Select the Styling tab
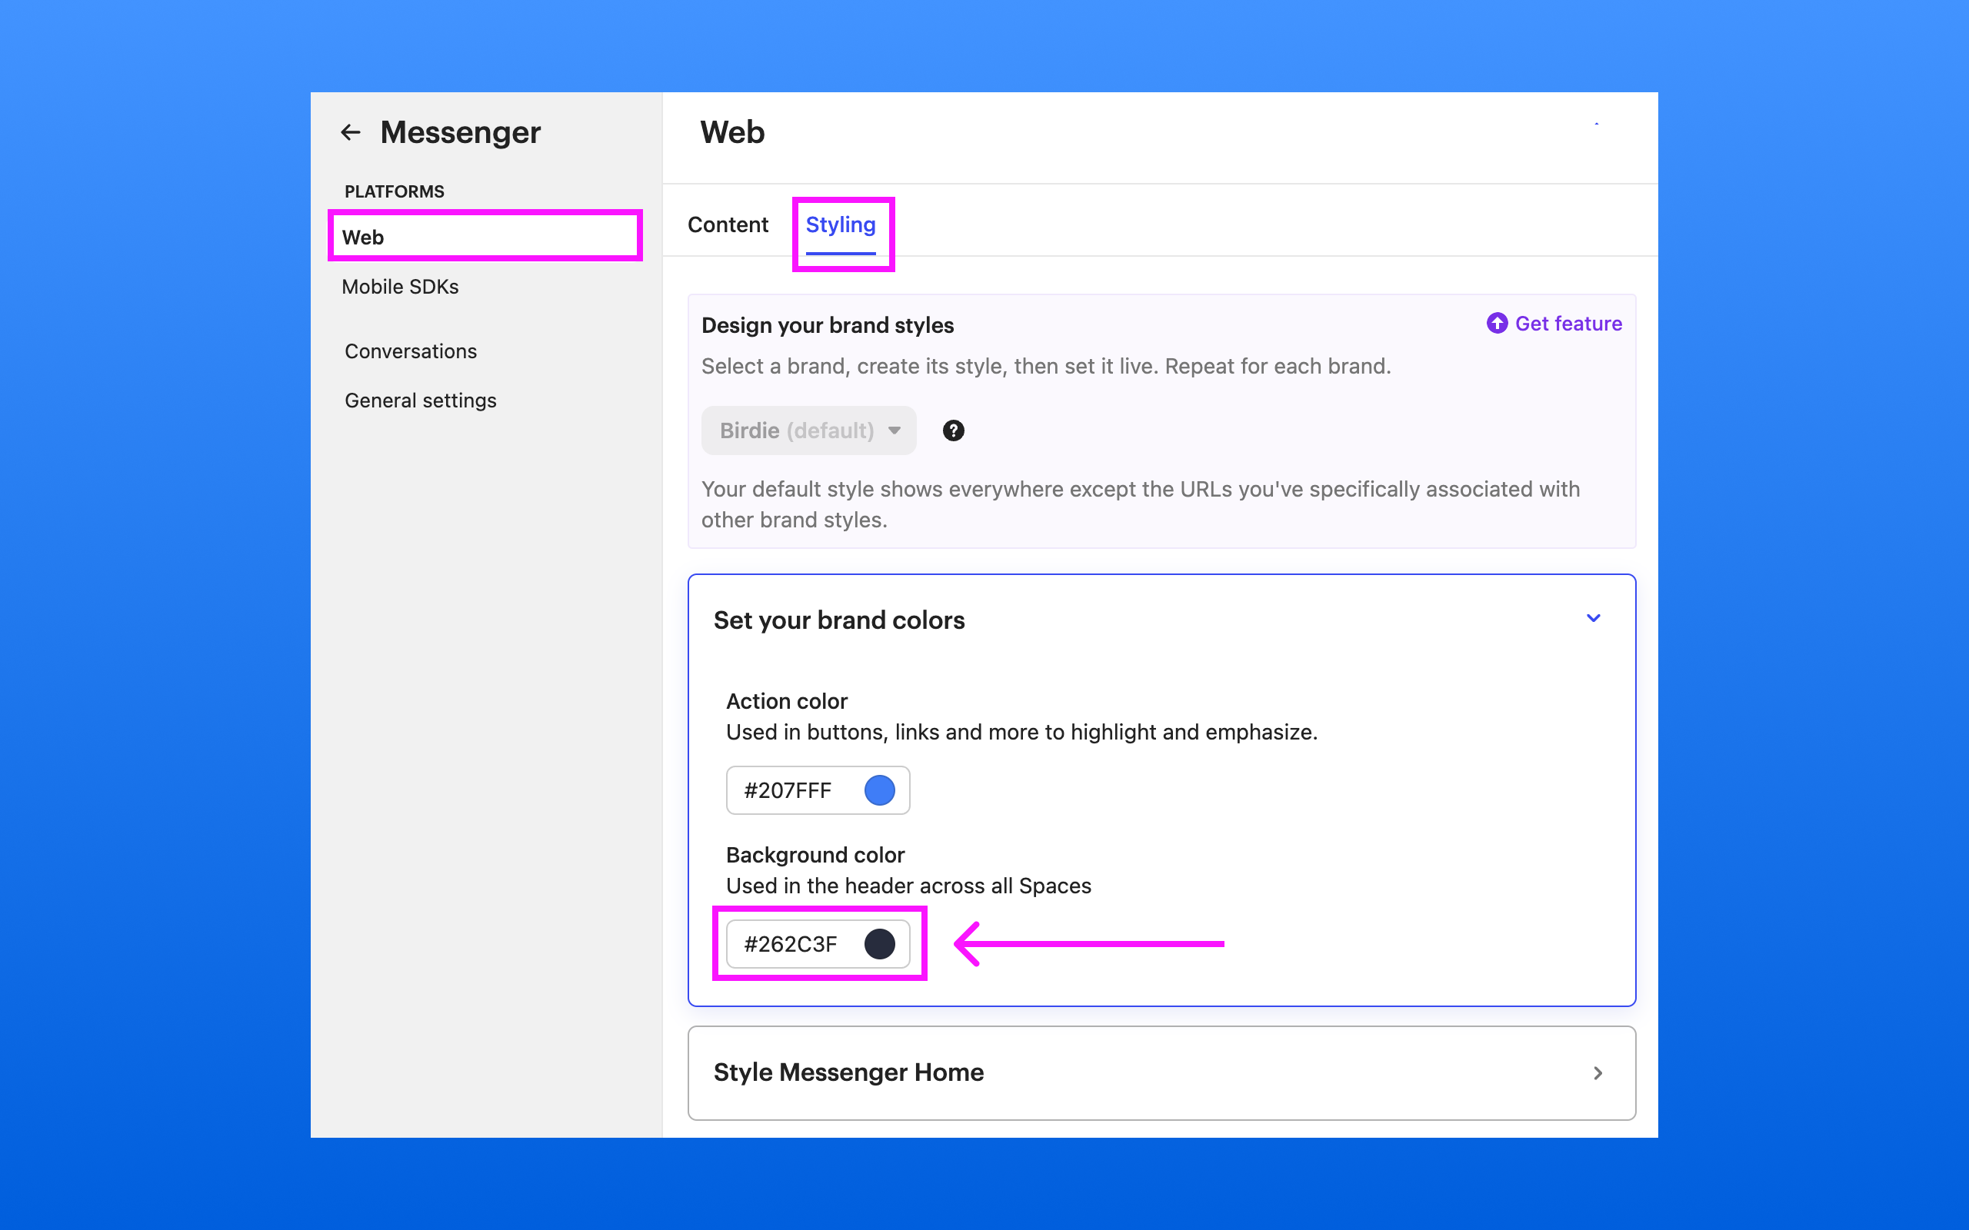 pos(841,224)
